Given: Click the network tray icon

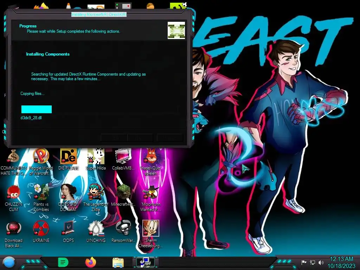Looking at the screenshot, I should [x=313, y=262].
